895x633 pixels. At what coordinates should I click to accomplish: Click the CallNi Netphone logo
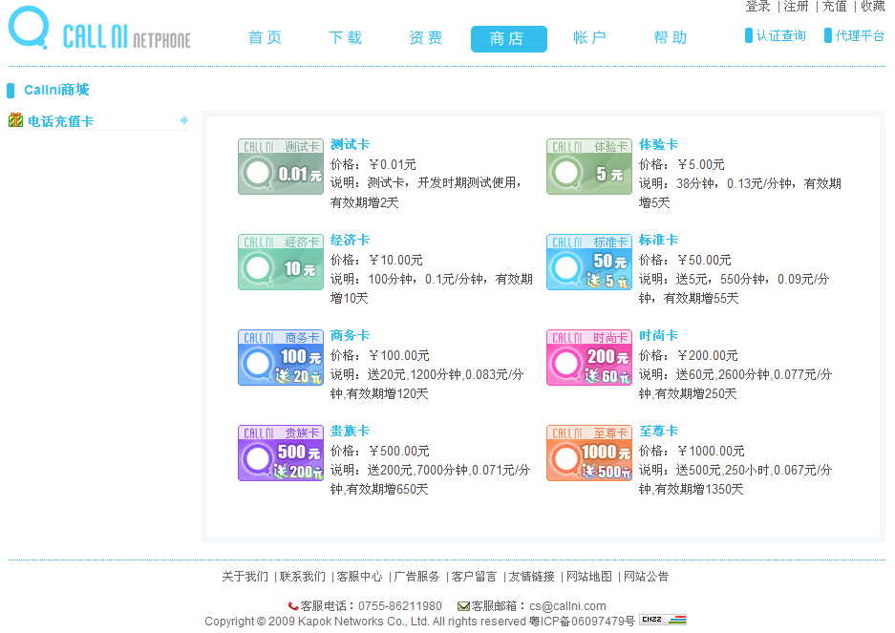(x=100, y=29)
